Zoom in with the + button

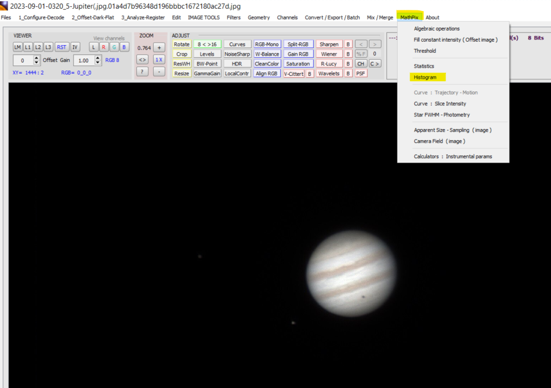(159, 47)
